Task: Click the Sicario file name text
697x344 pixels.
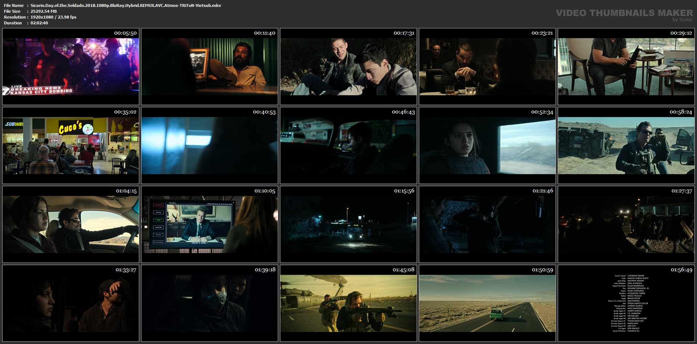Action: [x=126, y=5]
